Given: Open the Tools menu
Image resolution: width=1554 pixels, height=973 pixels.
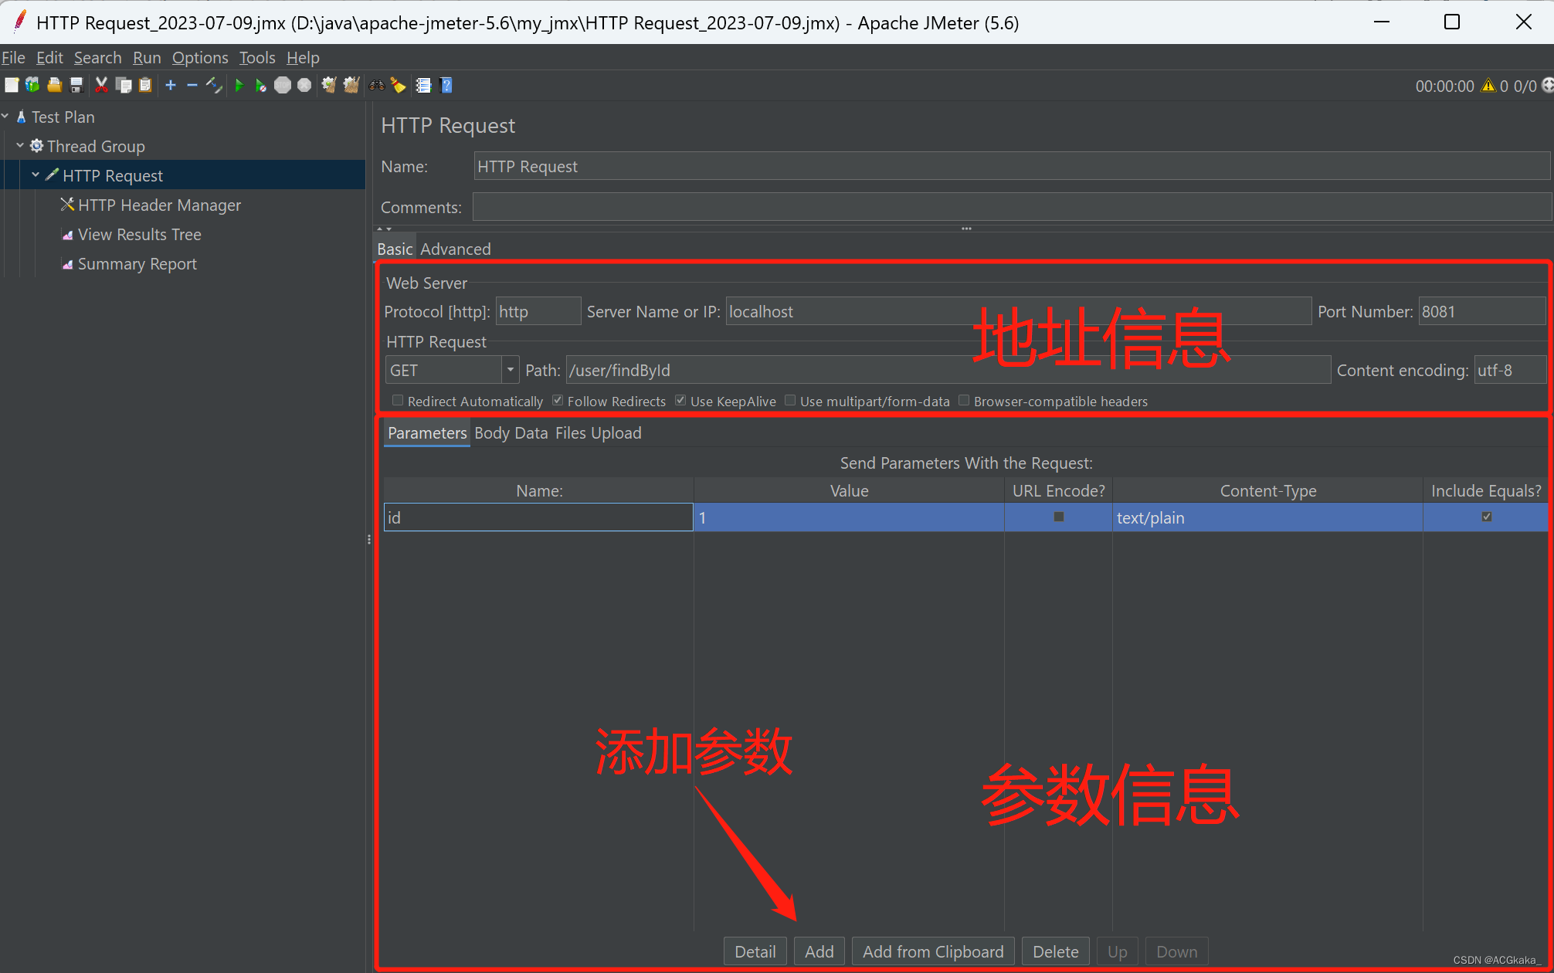Looking at the screenshot, I should click(257, 57).
